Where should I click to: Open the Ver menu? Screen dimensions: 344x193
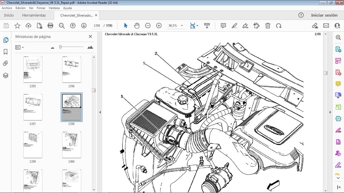(31, 8)
